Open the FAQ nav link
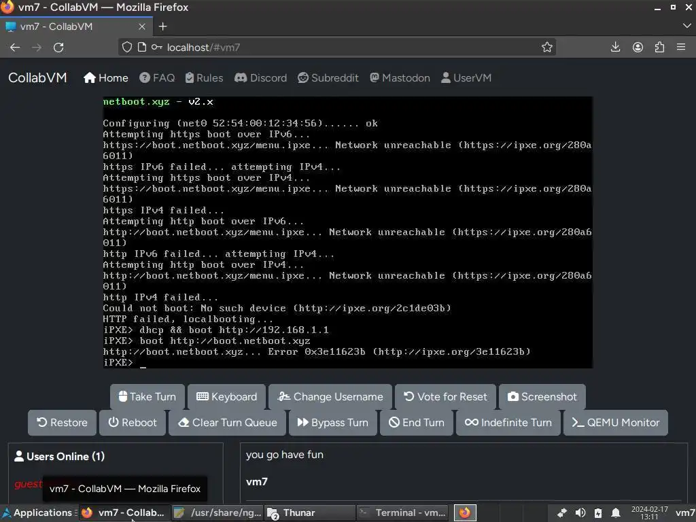This screenshot has height=522, width=696. click(x=157, y=78)
